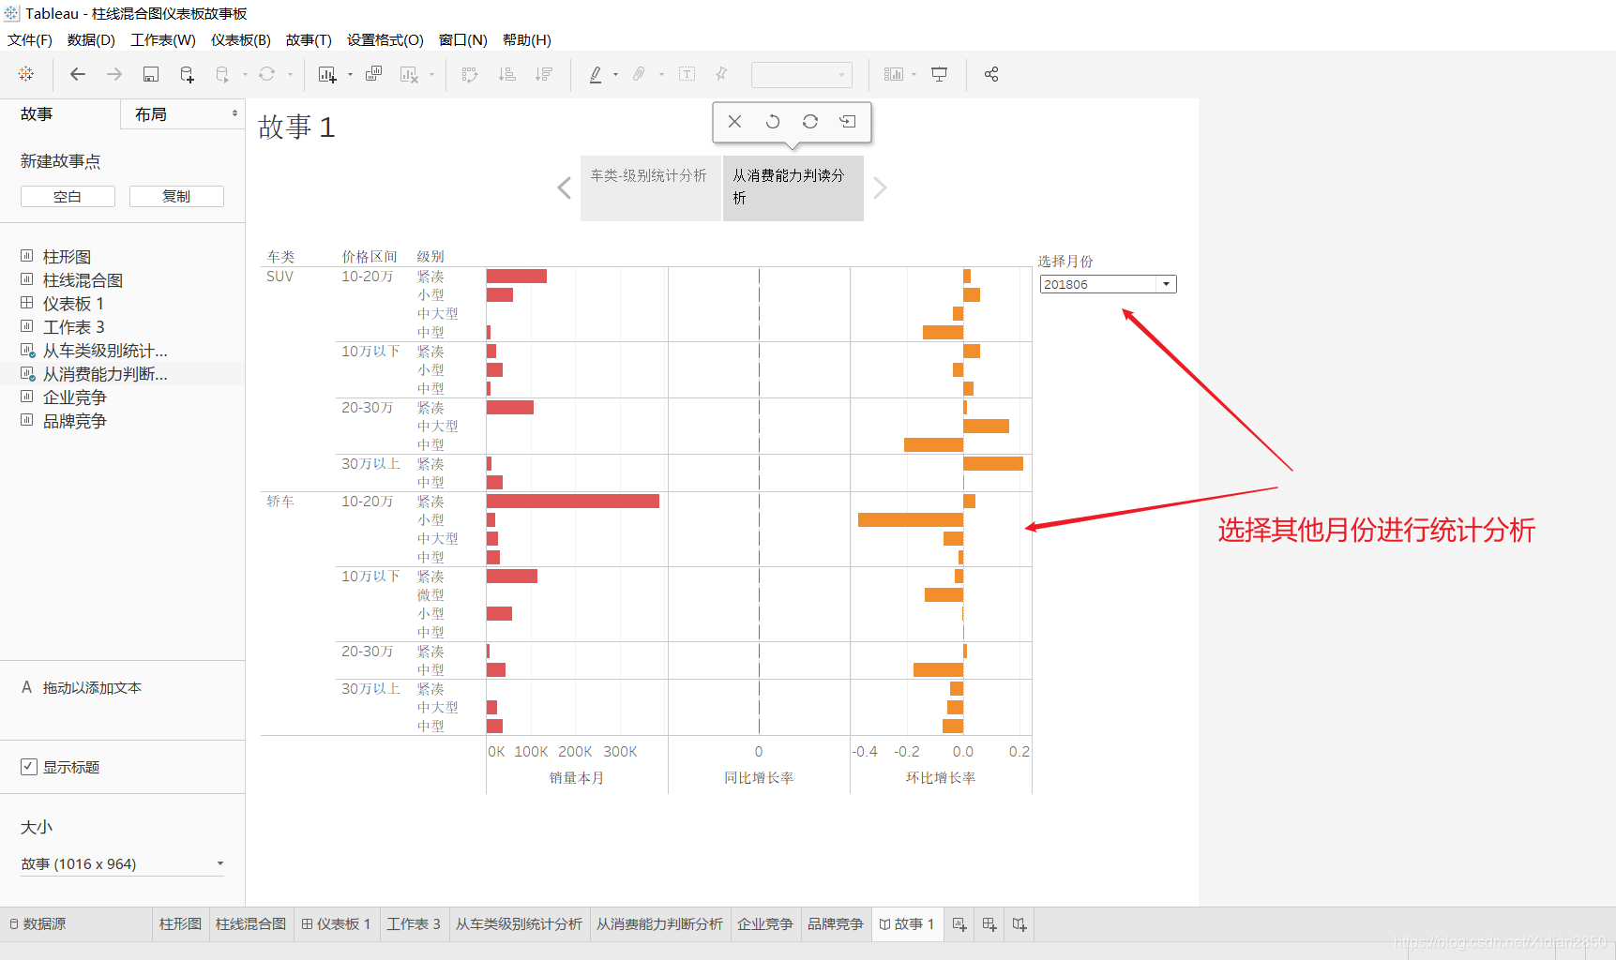
Task: Sort descending using the toolbar icon
Action: pos(544,74)
